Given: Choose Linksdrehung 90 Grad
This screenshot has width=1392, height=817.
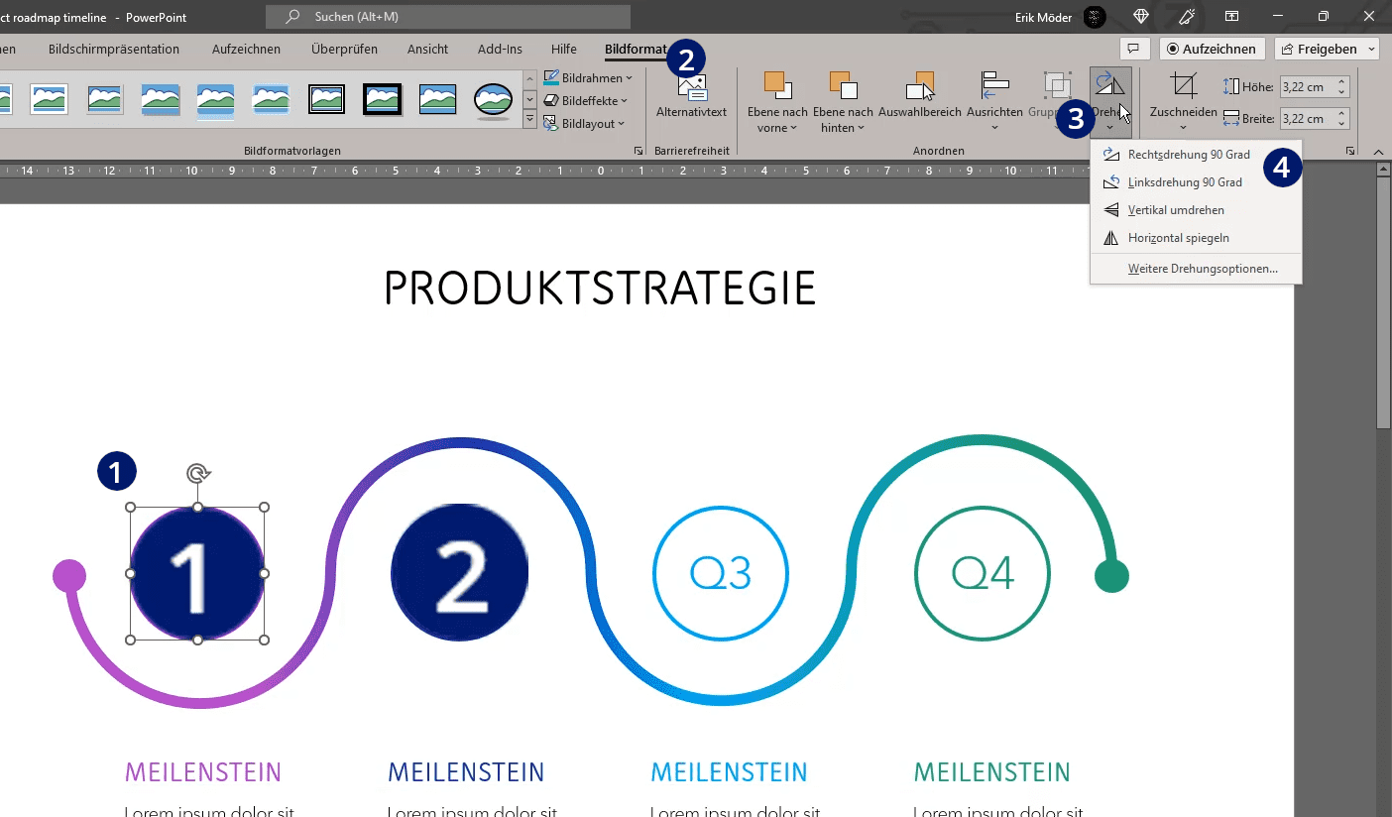Looking at the screenshot, I should 1196,182.
